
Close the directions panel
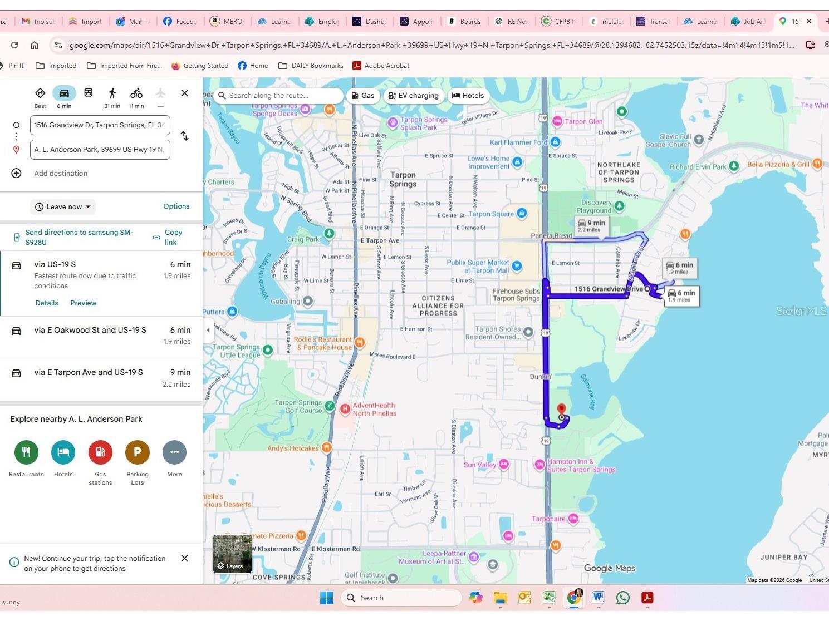[x=185, y=93]
